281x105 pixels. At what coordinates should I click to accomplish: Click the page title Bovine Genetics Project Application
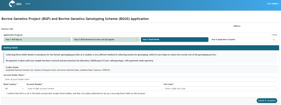pos(75,19)
